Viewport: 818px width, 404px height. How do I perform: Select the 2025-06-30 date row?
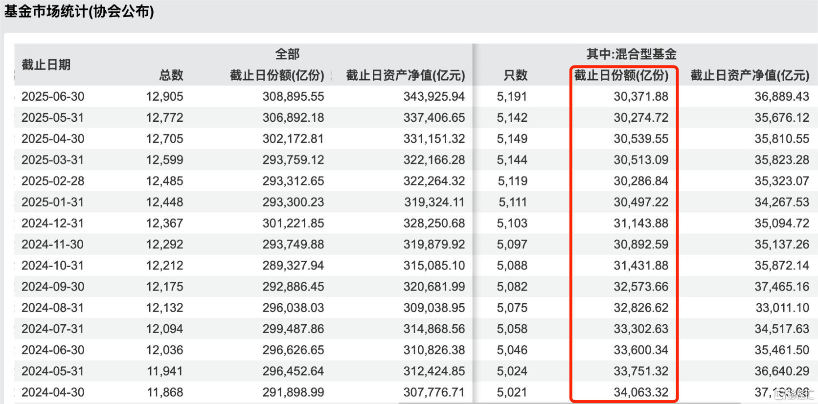(416, 96)
